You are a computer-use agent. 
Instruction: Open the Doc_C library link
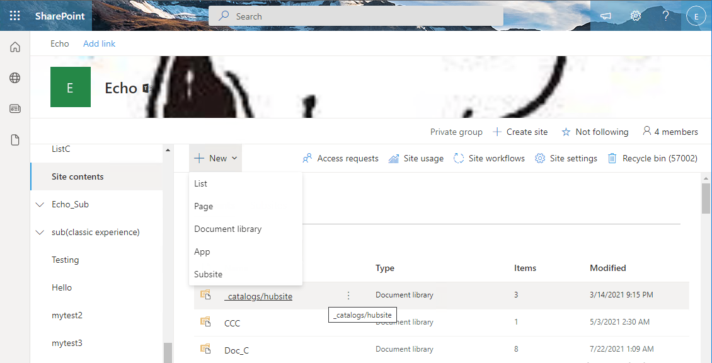(236, 351)
